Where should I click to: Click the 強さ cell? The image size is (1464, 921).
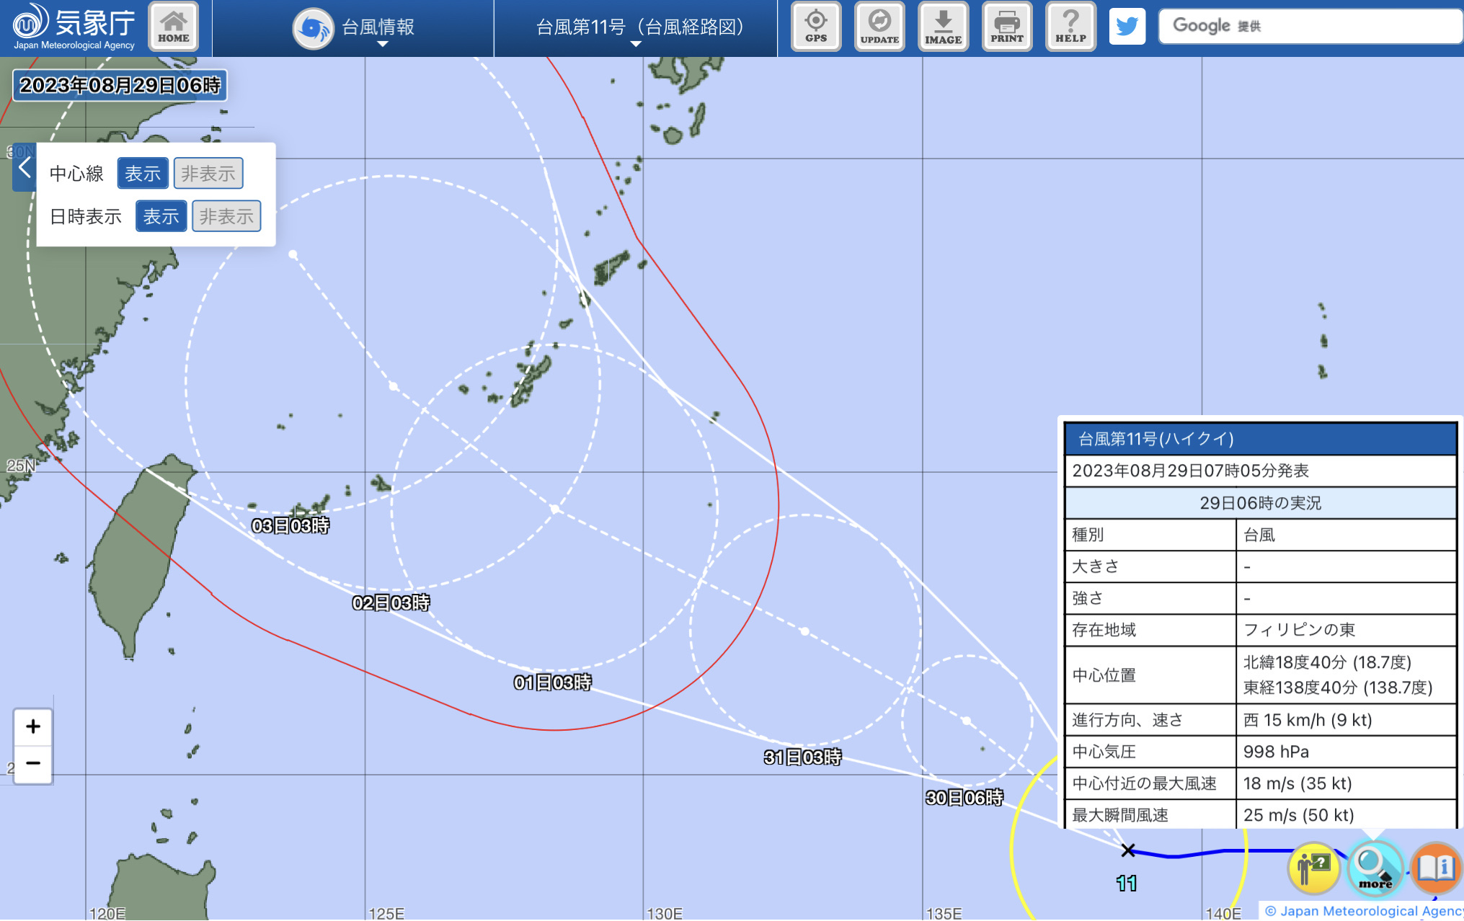tap(1150, 598)
